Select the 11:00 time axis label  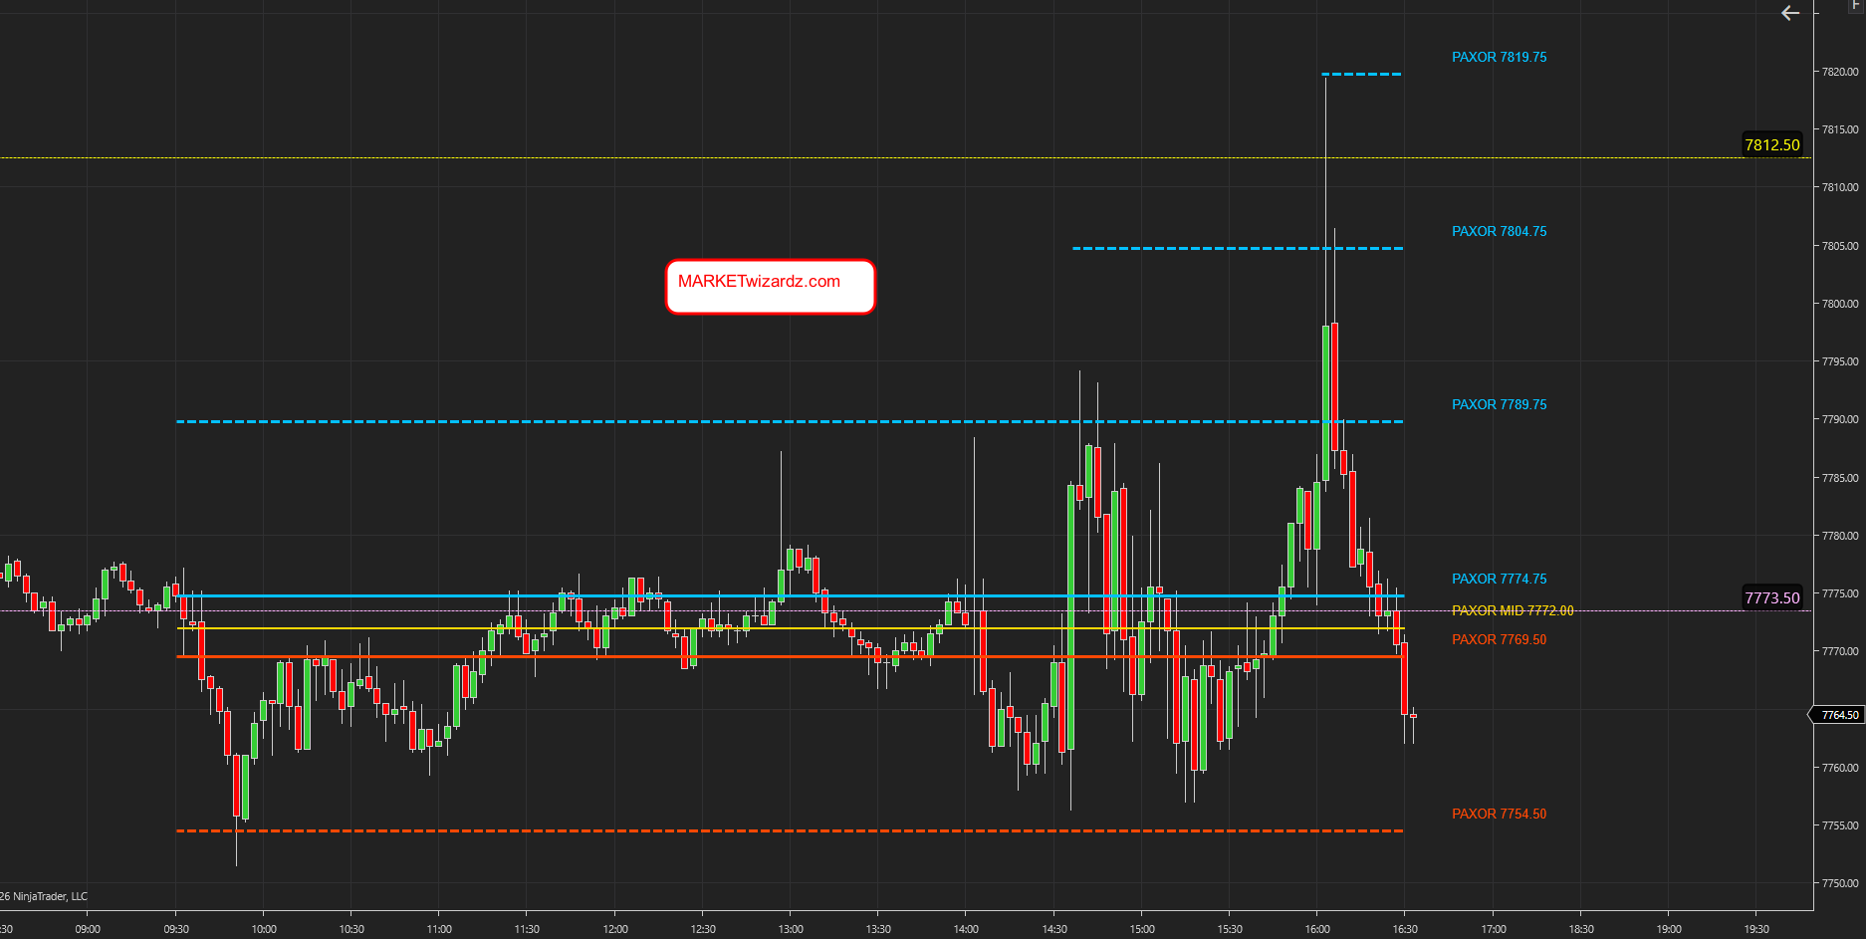439,929
